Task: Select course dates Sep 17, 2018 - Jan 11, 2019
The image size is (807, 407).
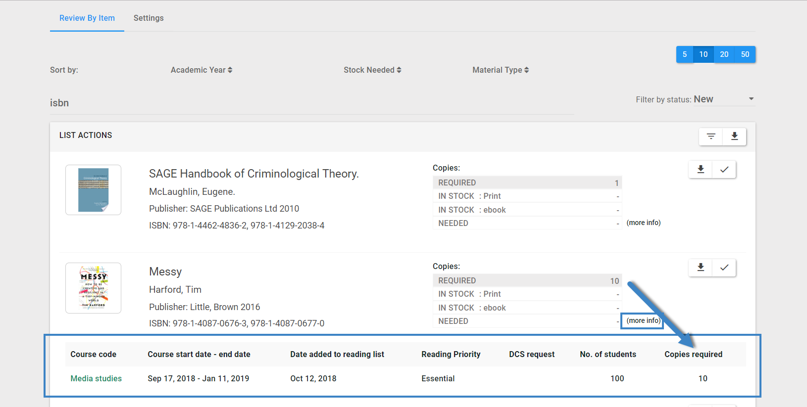Action: pyautogui.click(x=199, y=378)
